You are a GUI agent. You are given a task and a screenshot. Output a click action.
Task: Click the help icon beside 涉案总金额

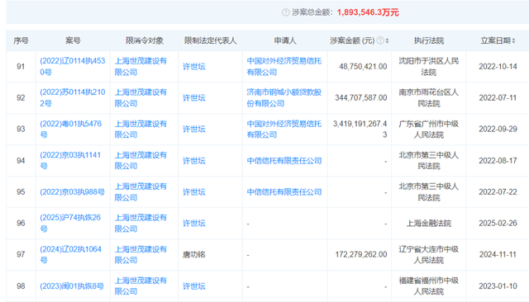click(x=285, y=12)
